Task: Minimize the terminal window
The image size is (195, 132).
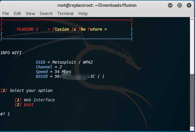Action: 170,5
